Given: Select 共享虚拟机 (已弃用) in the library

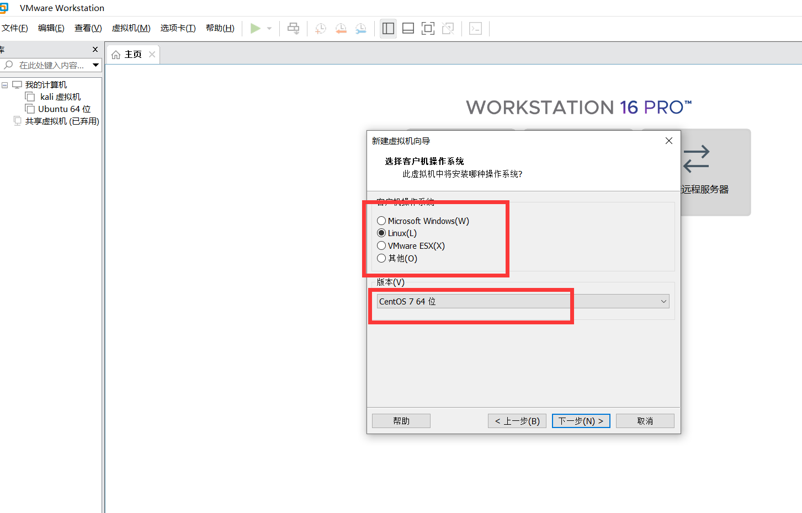Looking at the screenshot, I should 62,121.
